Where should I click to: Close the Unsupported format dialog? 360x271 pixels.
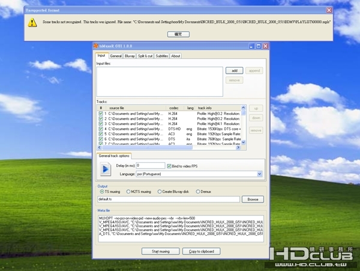(329, 10)
